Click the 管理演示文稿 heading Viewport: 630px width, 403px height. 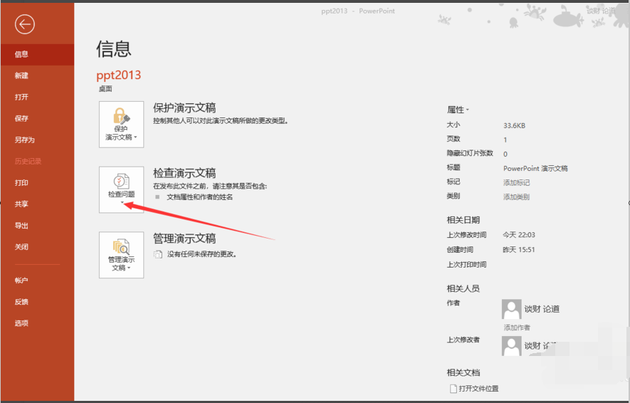coord(184,239)
